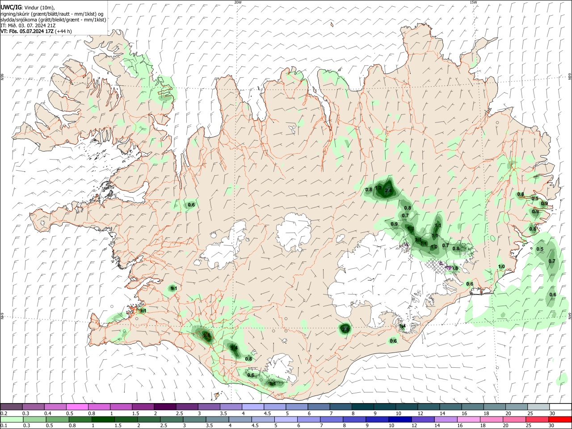The width and height of the screenshot is (572, 429).
Task: Click the 'slydda/snjókoma' legend description line
Action: [x=54, y=20]
